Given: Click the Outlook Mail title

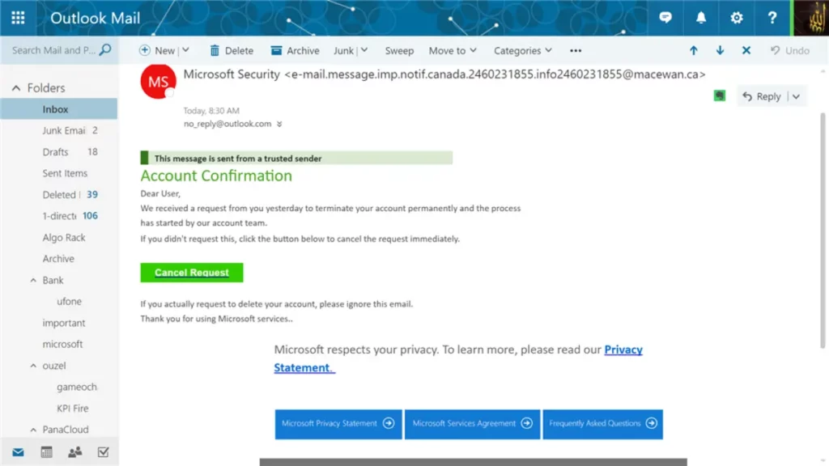Looking at the screenshot, I should point(96,18).
